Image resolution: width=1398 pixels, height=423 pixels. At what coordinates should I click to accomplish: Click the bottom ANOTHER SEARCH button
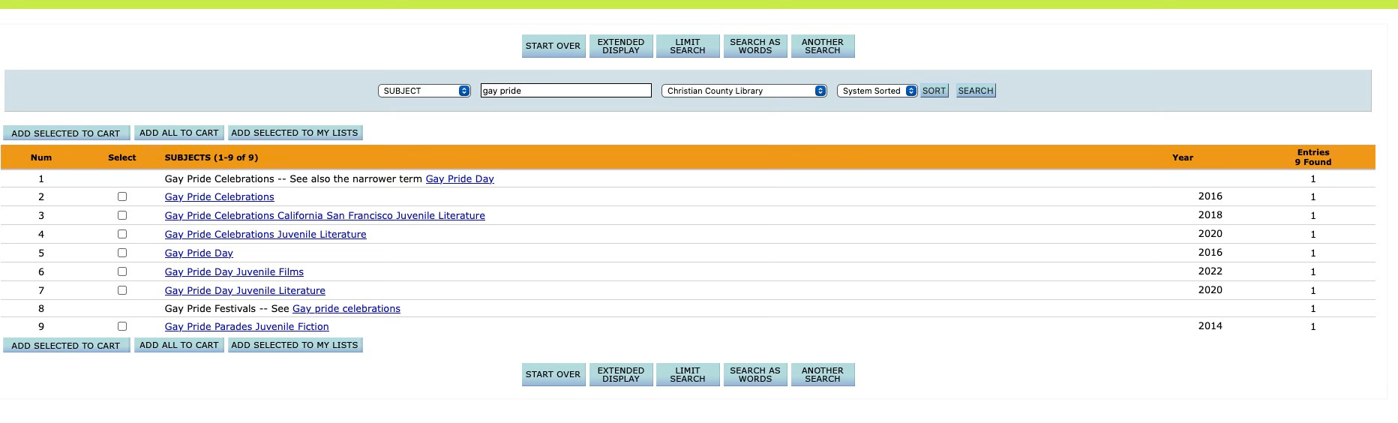tap(823, 374)
